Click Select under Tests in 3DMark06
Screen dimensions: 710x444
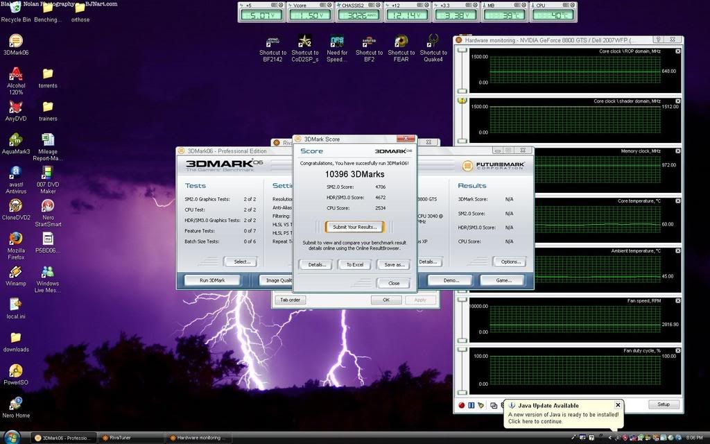pos(241,262)
